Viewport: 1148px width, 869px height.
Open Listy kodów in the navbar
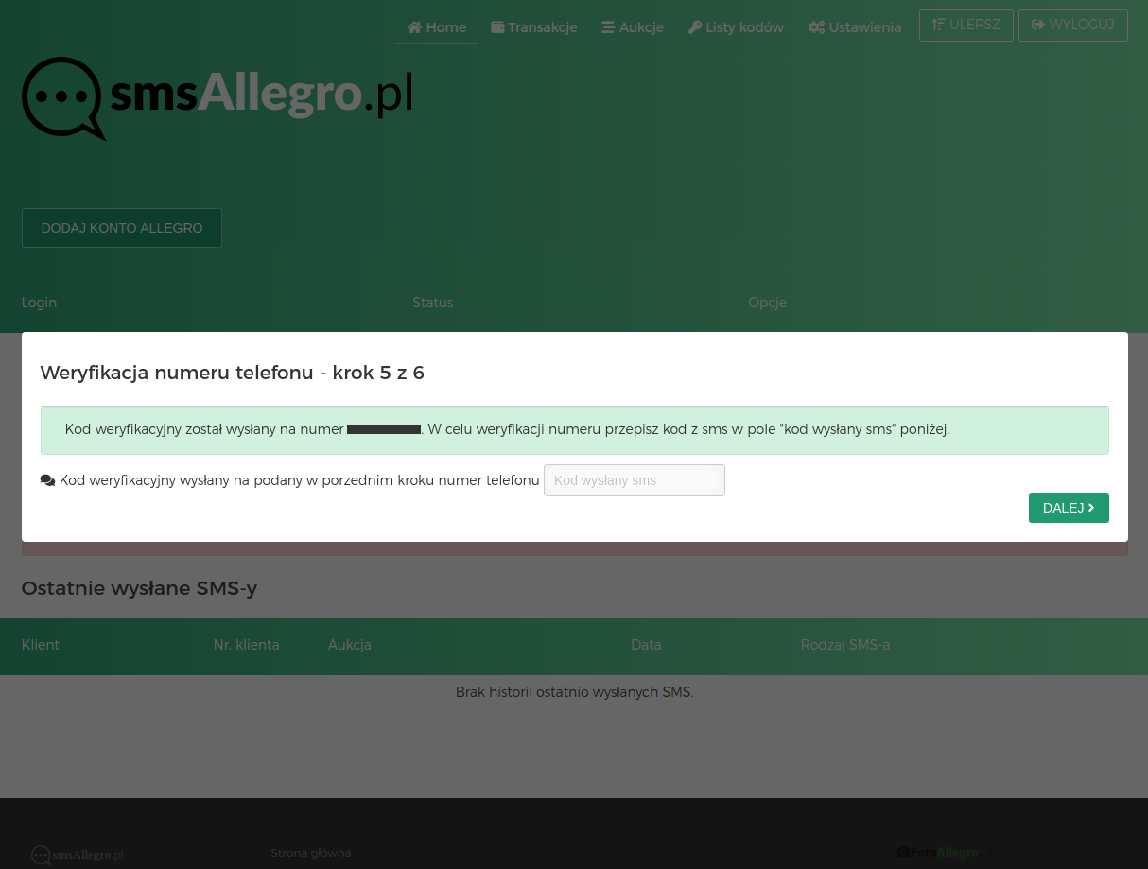tap(736, 27)
